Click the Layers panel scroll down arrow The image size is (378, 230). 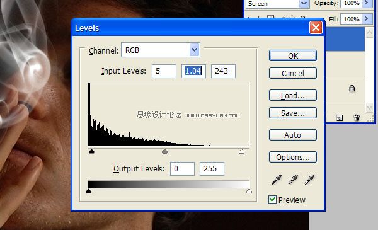tap(369, 106)
